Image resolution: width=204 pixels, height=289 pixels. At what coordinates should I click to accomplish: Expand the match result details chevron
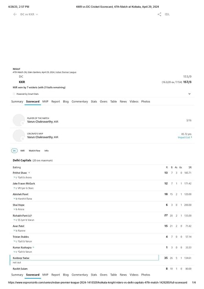click(189, 94)
